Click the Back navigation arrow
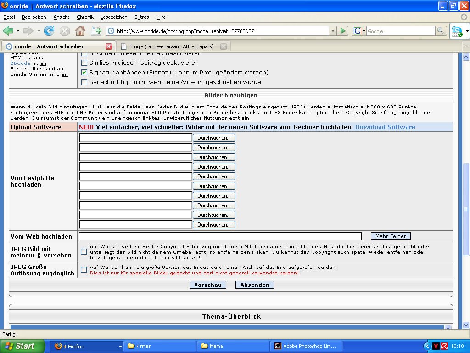Viewport: 470px width, 353px height. pyautogui.click(x=9, y=31)
